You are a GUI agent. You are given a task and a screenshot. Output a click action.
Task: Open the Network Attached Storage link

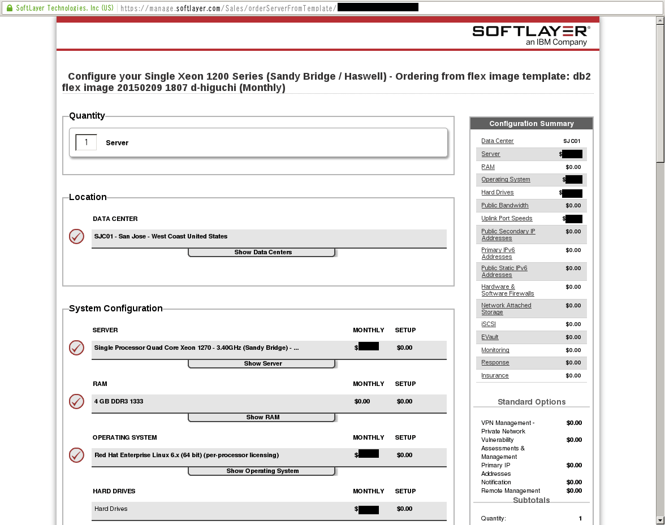507,309
